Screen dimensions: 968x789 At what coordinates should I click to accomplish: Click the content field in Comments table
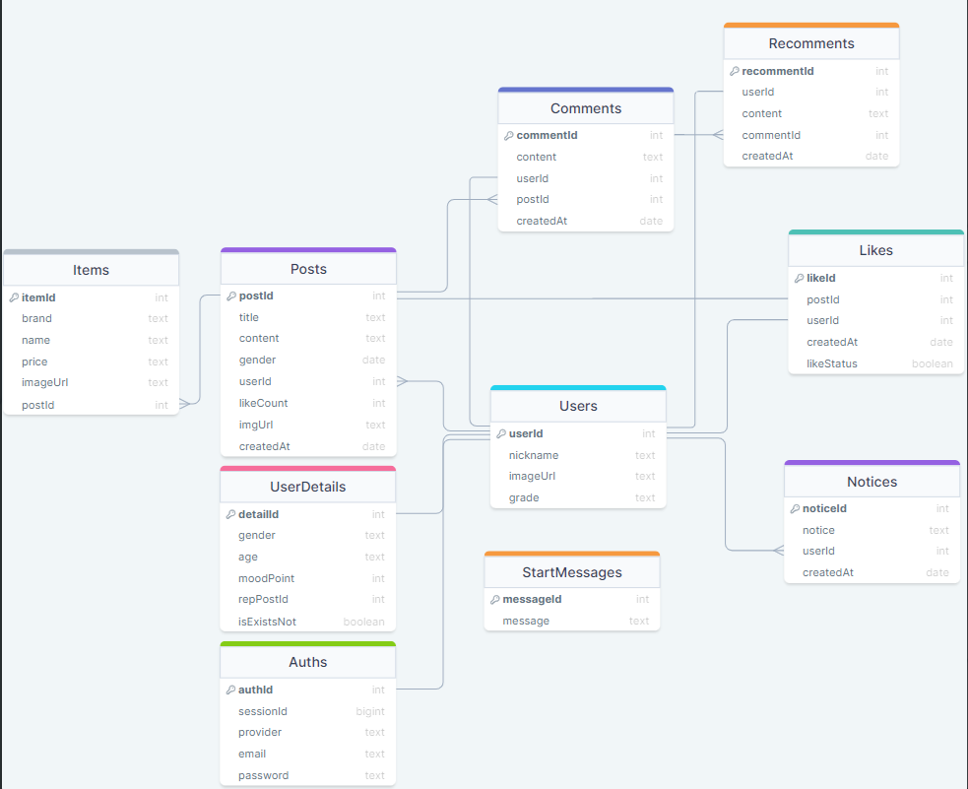(x=586, y=157)
